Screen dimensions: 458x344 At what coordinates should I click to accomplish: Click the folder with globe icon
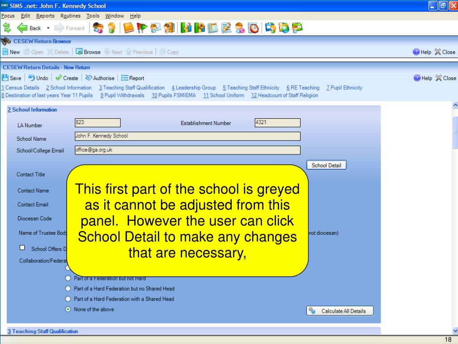click(284, 28)
